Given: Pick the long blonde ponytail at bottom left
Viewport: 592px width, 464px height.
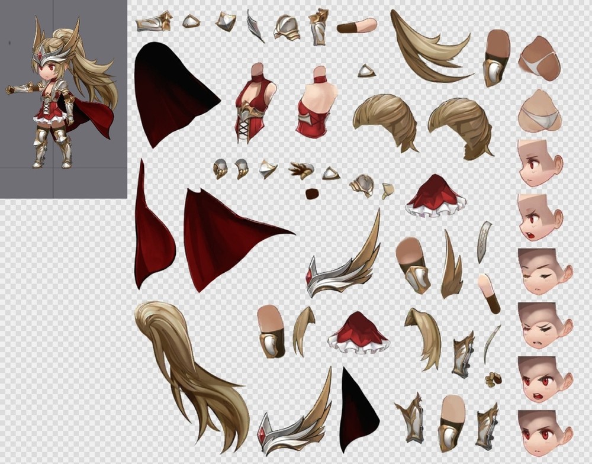Looking at the screenshot, I should click(x=189, y=367).
